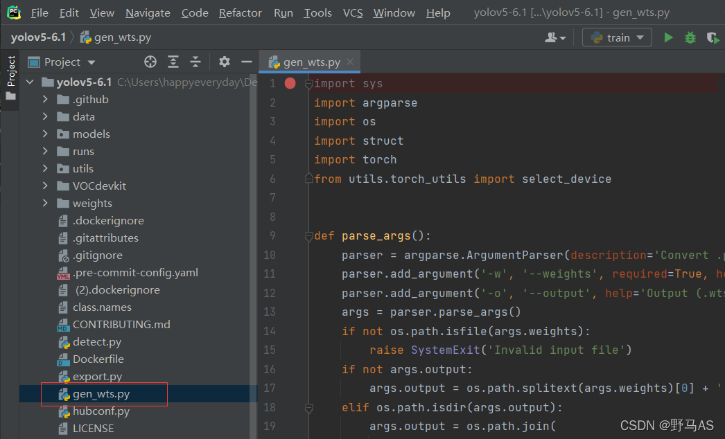The image size is (725, 439).
Task: Click the locate/select opened file target icon
Action: [150, 62]
